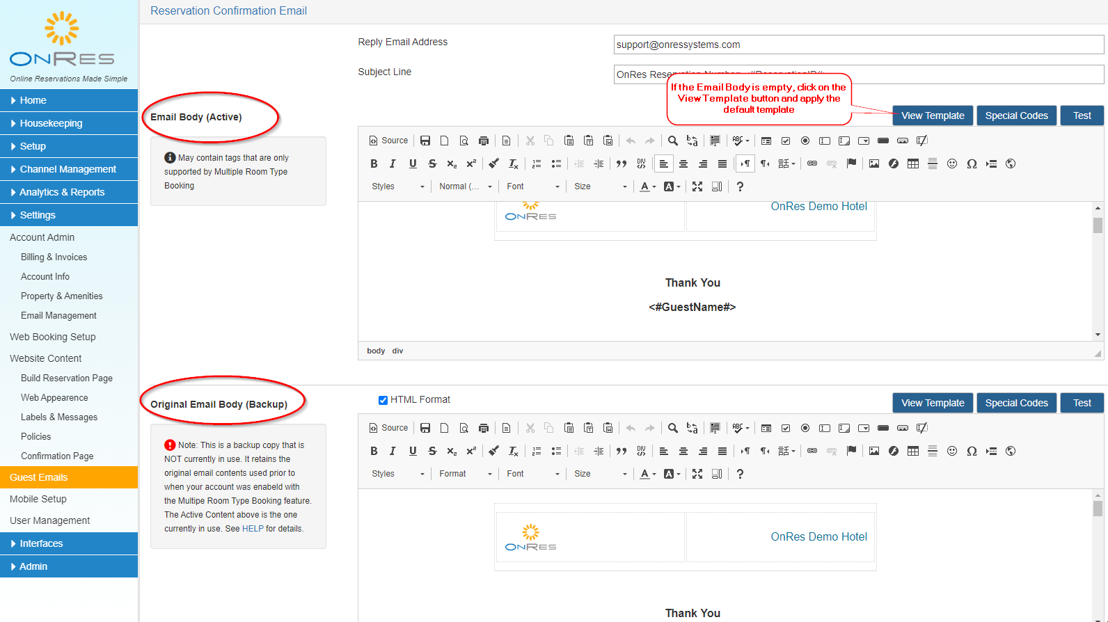1108x622 pixels.
Task: Toggle Italic in Active editor toolbar
Action: coord(393,164)
